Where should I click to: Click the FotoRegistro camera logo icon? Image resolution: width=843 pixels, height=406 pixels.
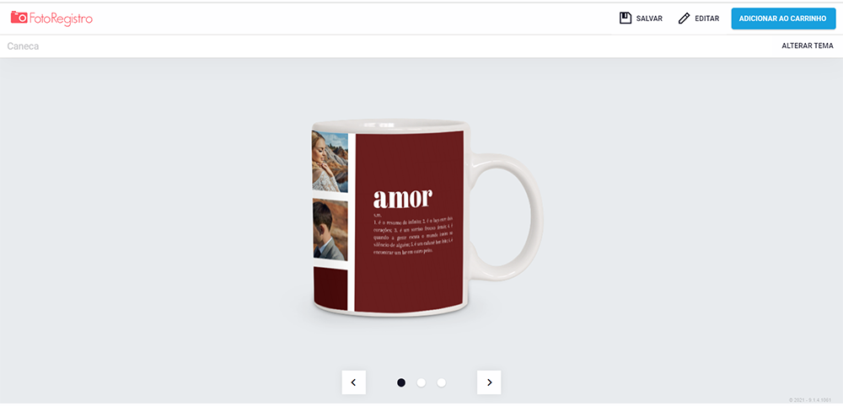(x=19, y=17)
